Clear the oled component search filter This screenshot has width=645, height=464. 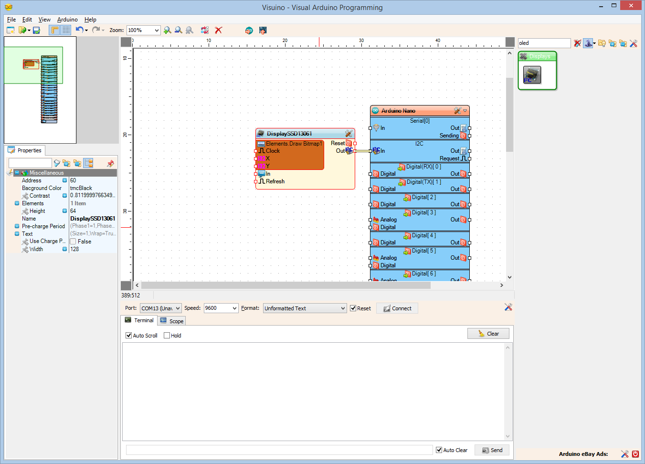[577, 43]
